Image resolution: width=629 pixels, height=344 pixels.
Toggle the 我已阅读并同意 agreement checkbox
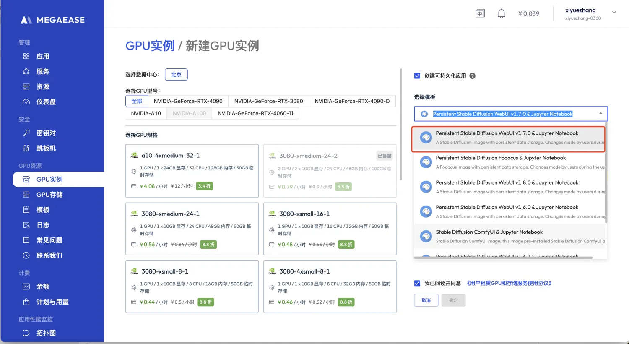(417, 283)
